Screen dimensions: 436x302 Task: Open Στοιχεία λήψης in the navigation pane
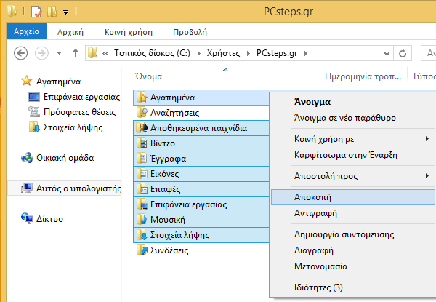click(x=65, y=127)
